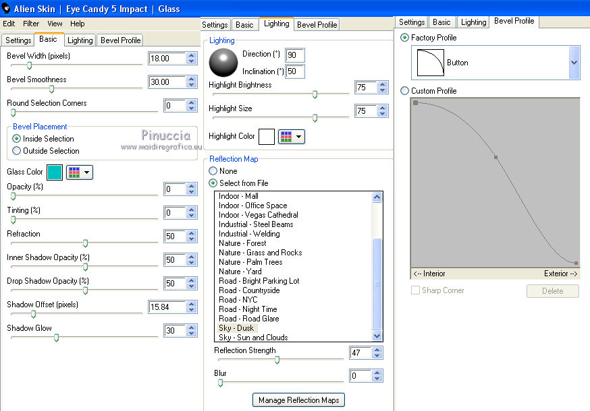Select Factory Profile radio button
The image size is (590, 411).
(x=404, y=38)
